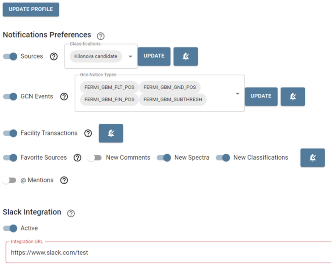Turn off the Slack Active toggle
Screen dimensions: 332x264
tap(10, 229)
